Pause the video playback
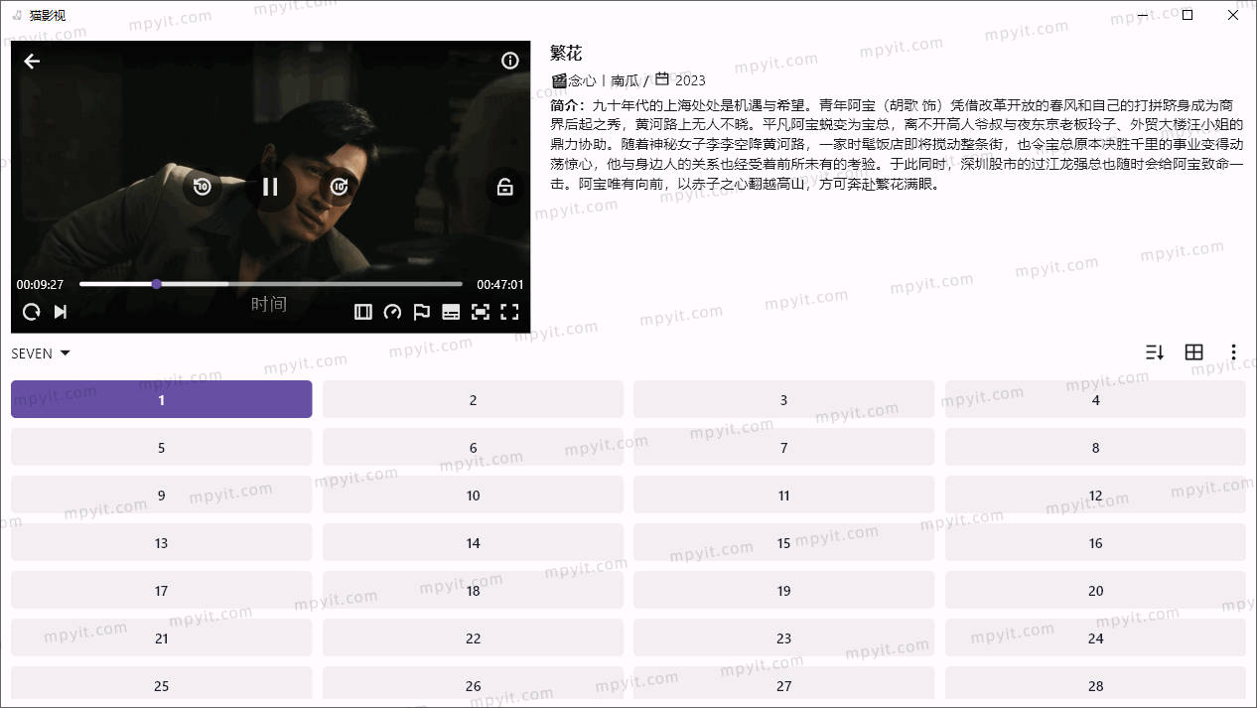Image resolution: width=1257 pixels, height=708 pixels. [x=270, y=186]
